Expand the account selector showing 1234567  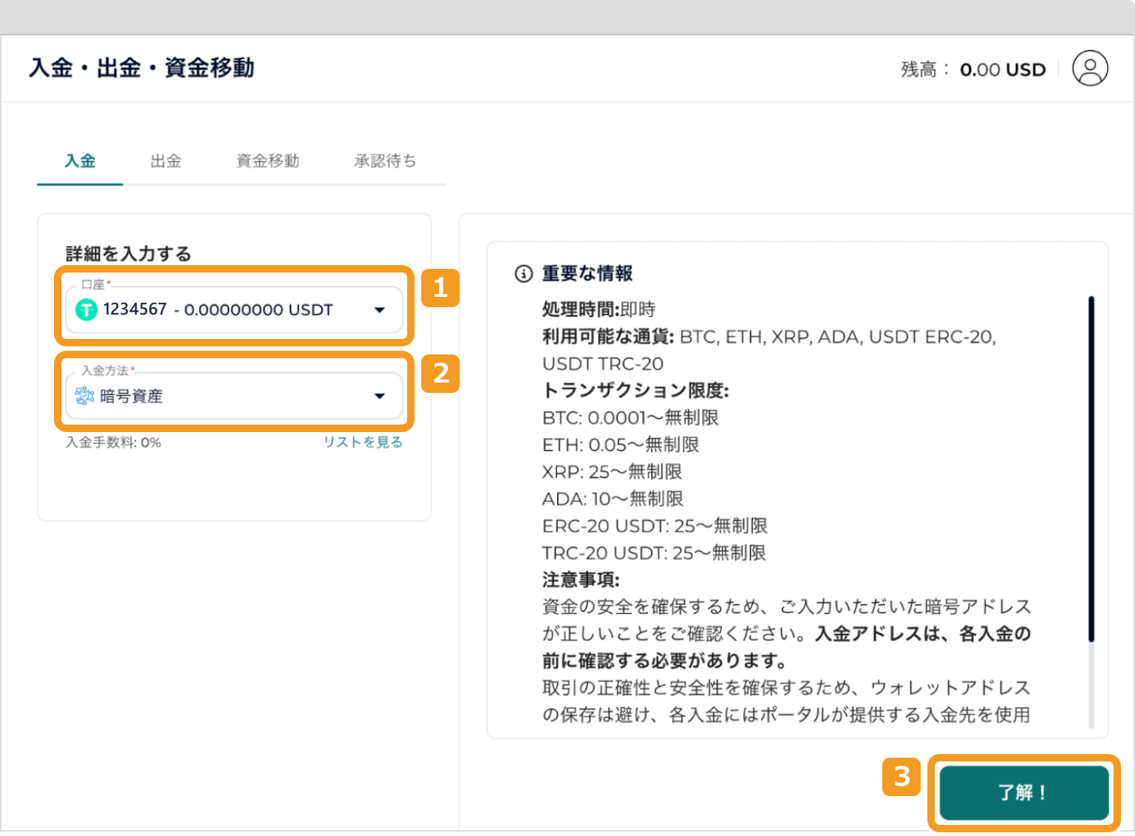[222, 310]
